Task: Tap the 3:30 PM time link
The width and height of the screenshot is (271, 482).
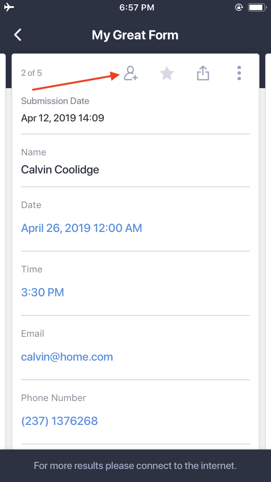Action: [x=42, y=292]
